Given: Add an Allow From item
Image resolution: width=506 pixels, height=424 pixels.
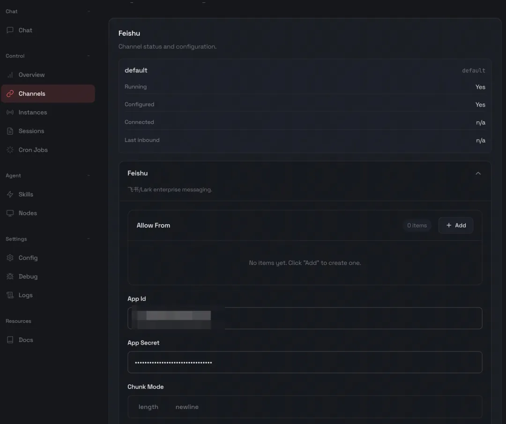Looking at the screenshot, I should pyautogui.click(x=456, y=226).
